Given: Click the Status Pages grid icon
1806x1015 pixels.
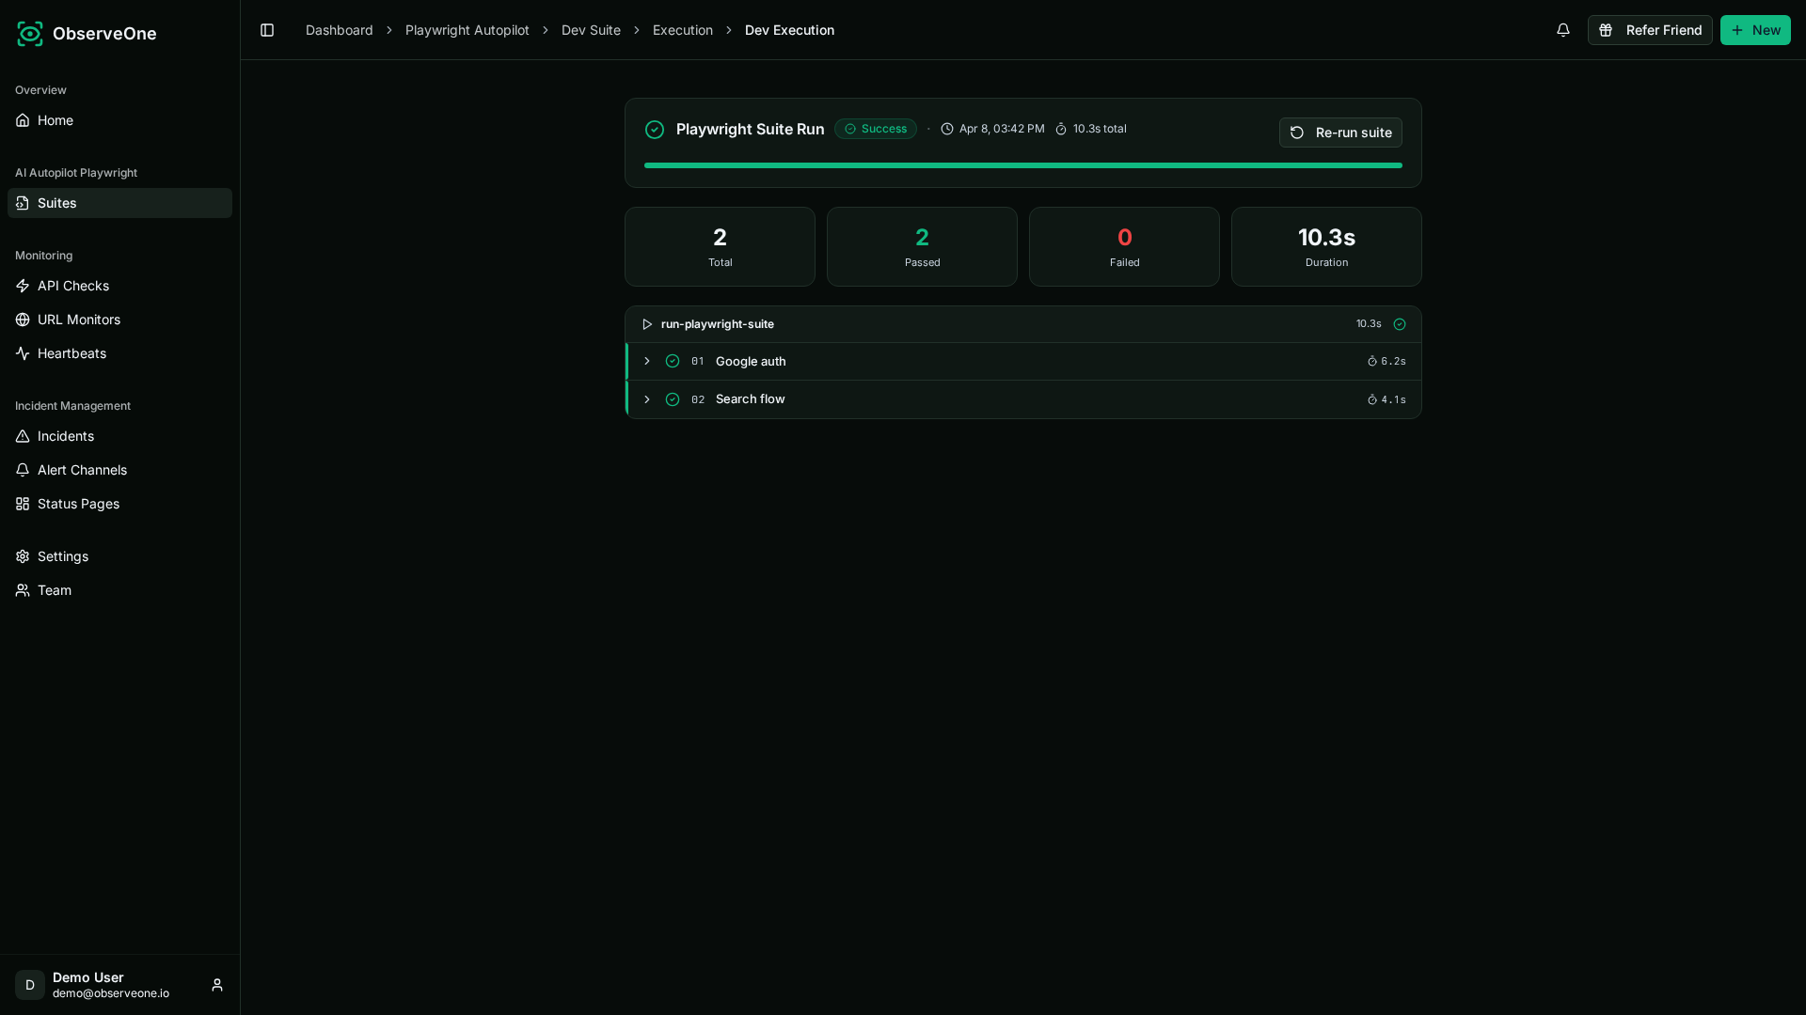Looking at the screenshot, I should pyautogui.click(x=23, y=504).
